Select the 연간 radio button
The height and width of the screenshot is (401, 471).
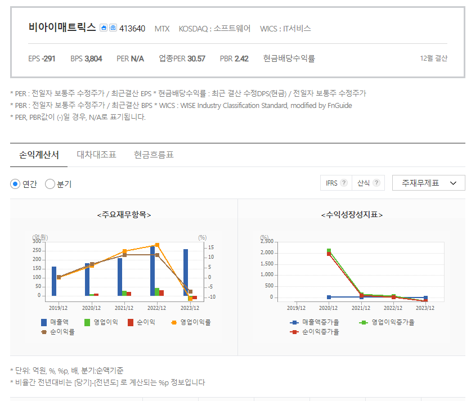15,184
